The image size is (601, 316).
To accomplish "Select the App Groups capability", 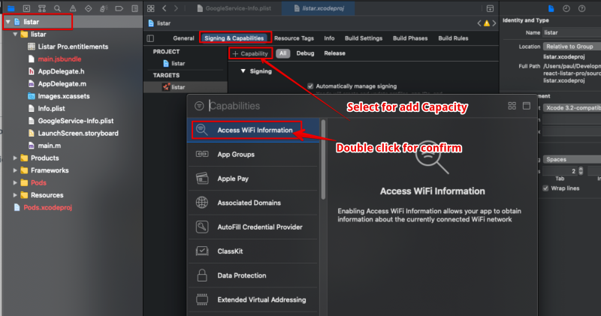I will pos(253,155).
